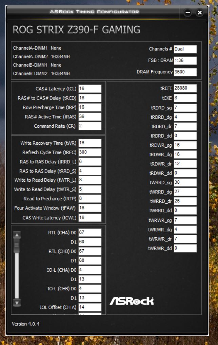
Task: Click the Read to Precharge (tRTP) field
Action: [x=90, y=199]
